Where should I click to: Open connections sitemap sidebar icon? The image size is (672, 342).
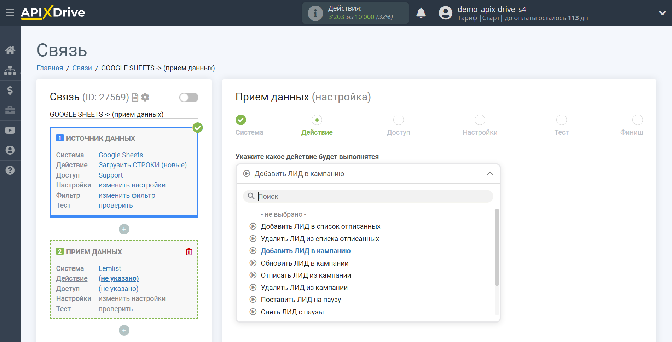point(10,70)
